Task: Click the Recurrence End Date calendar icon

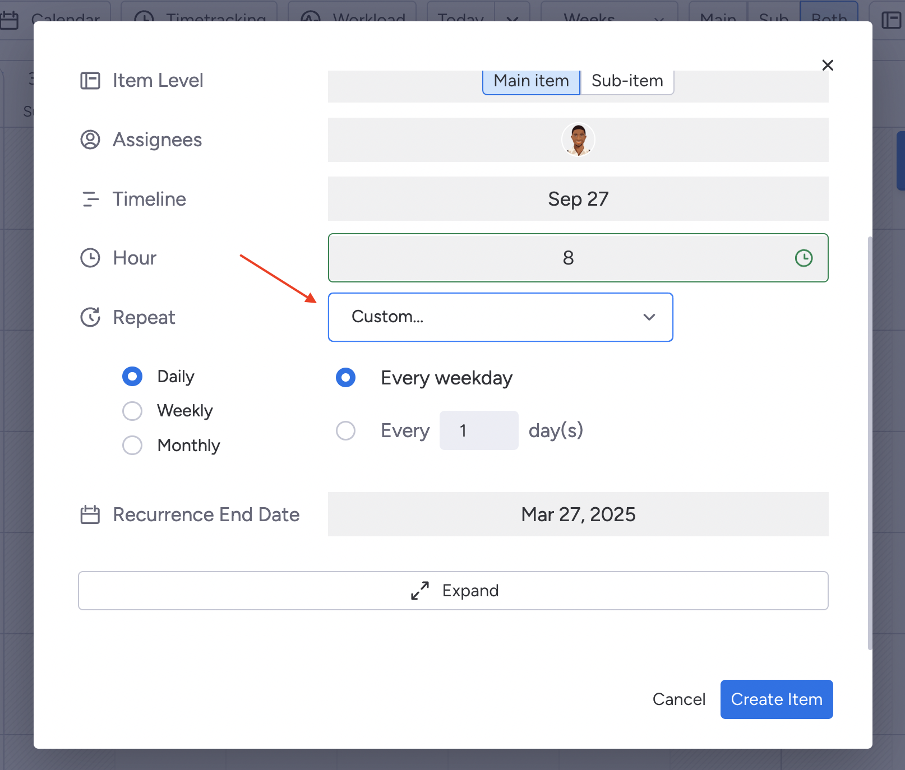Action: coord(90,514)
